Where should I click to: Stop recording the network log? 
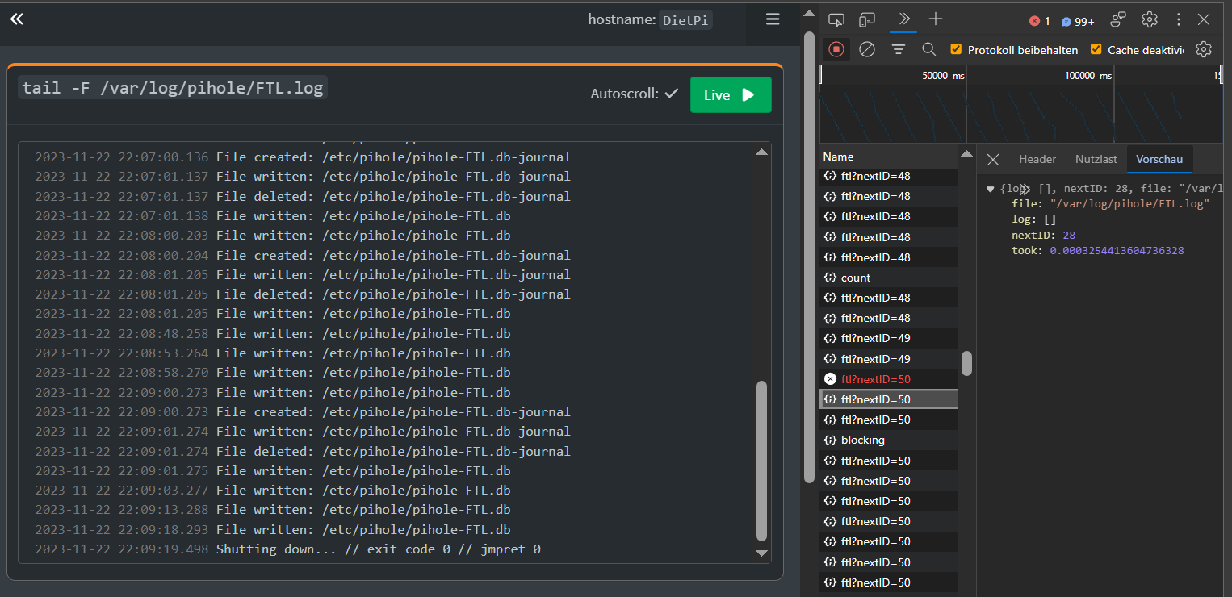point(836,49)
